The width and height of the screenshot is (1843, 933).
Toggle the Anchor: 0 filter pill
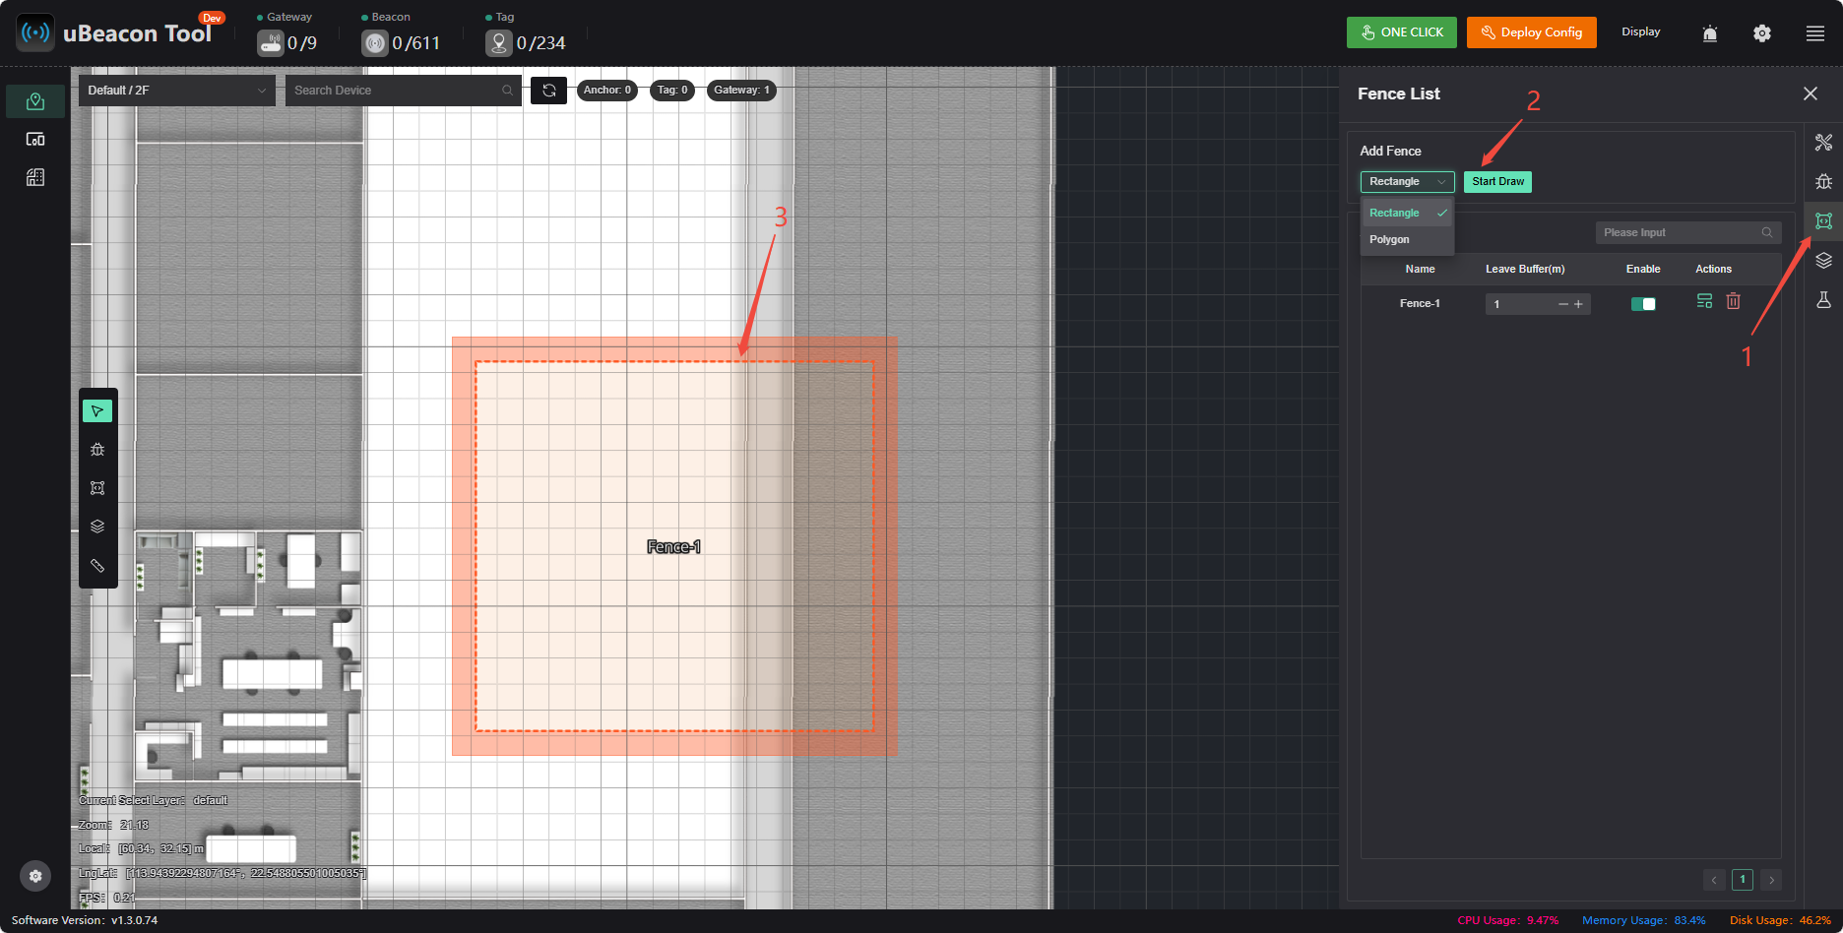pyautogui.click(x=607, y=91)
